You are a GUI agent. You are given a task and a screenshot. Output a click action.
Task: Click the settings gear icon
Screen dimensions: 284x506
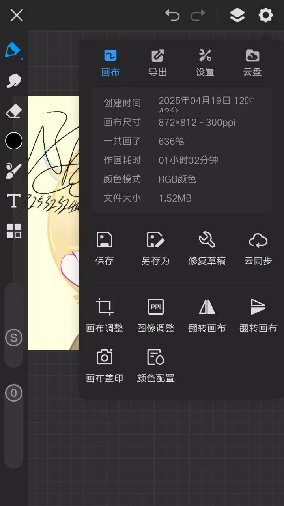266,16
